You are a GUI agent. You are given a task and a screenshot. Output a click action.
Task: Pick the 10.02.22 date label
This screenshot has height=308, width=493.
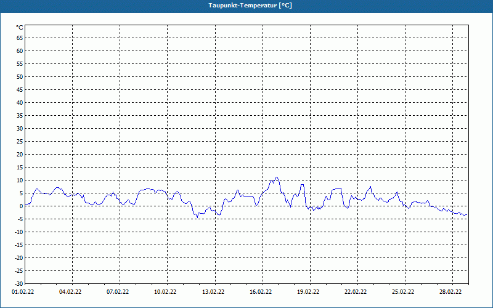165,292
